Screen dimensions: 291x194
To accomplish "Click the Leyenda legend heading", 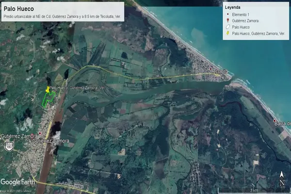I will pyautogui.click(x=236, y=8).
